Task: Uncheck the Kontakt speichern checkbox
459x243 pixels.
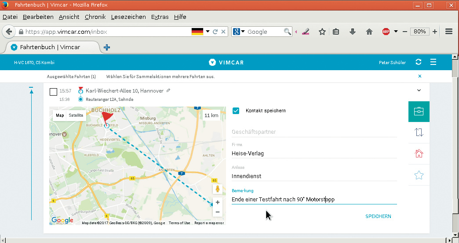Action: coord(236,111)
